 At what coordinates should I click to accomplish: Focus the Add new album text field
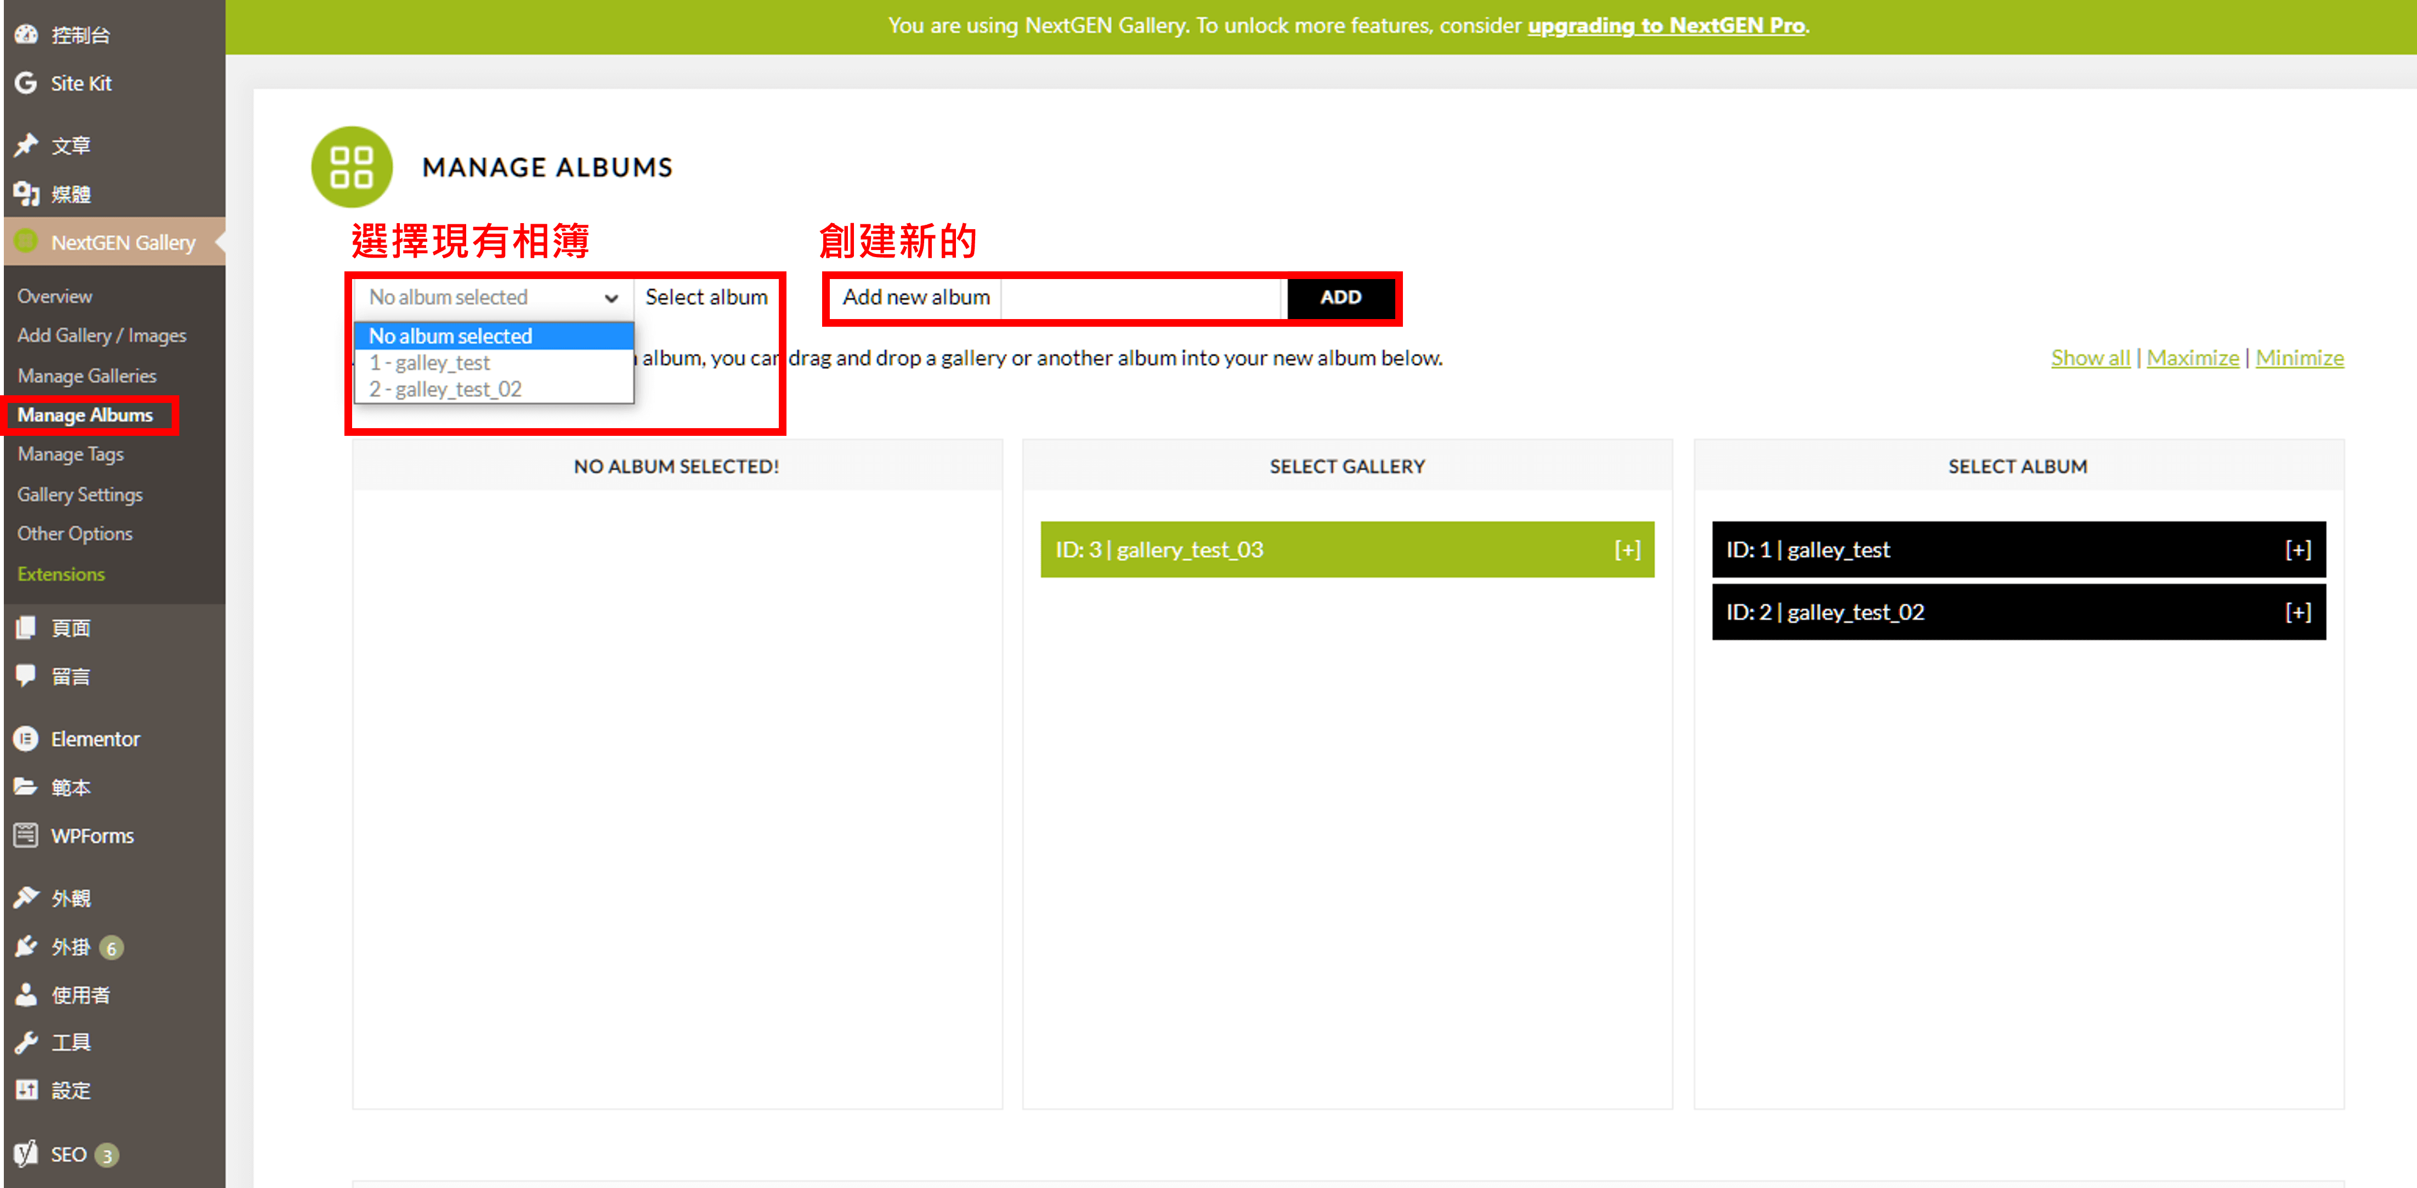pos(1140,297)
